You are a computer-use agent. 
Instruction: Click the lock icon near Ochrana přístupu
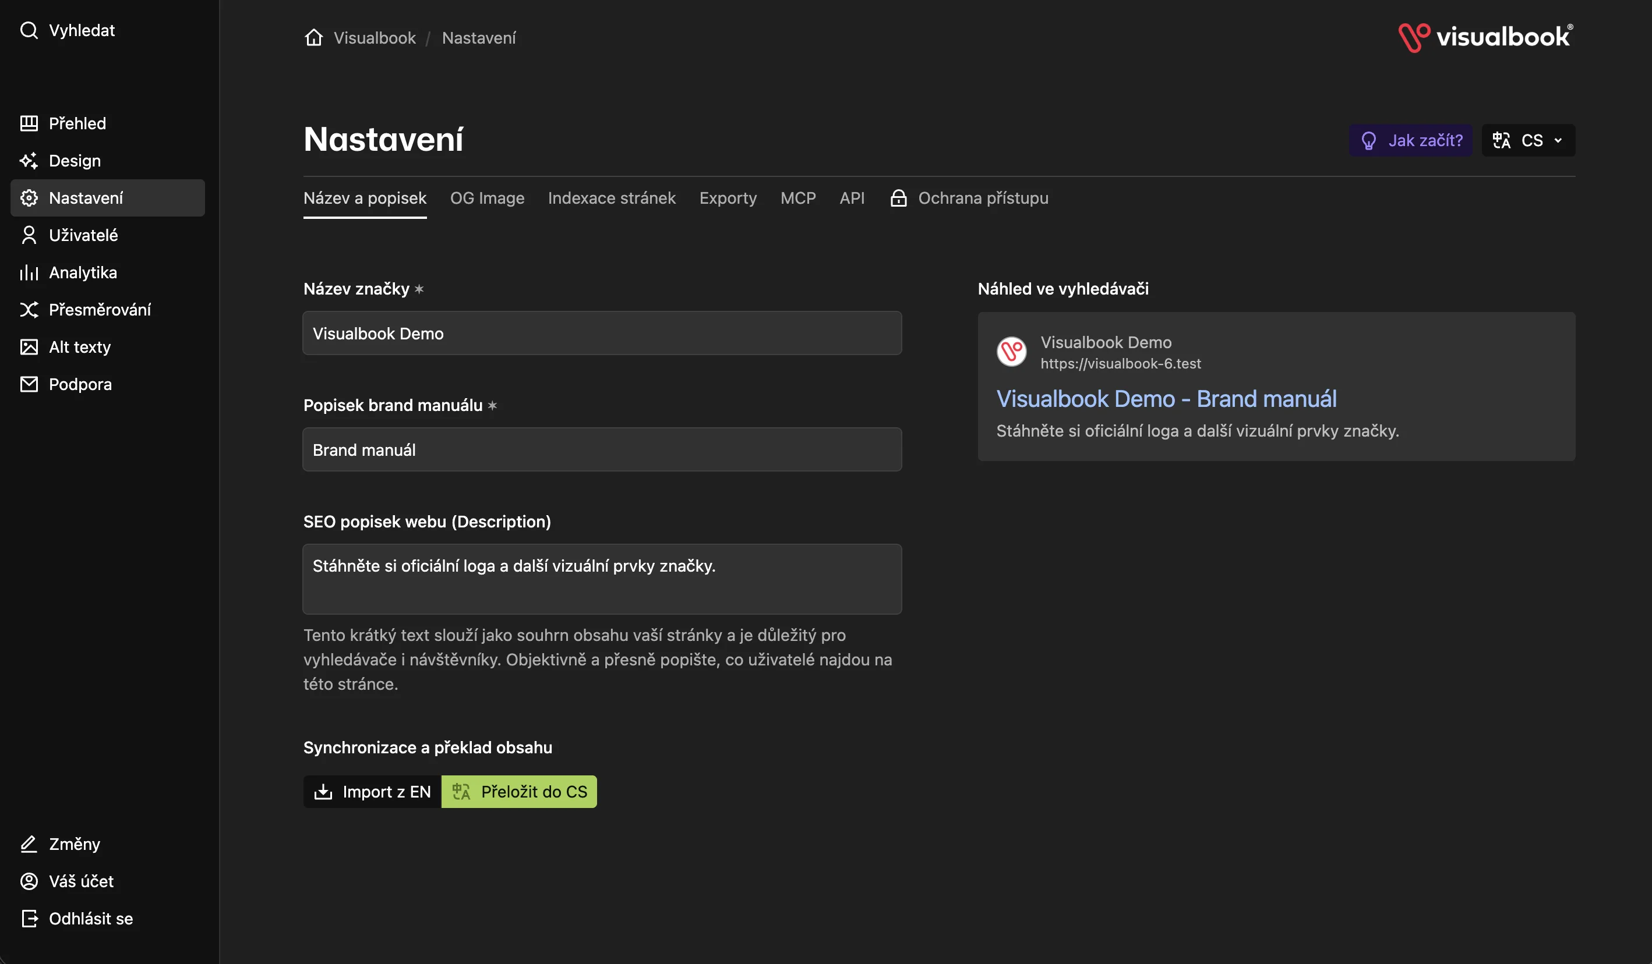(x=899, y=198)
